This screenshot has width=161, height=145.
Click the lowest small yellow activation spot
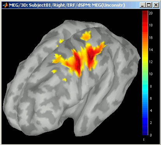point(64,80)
